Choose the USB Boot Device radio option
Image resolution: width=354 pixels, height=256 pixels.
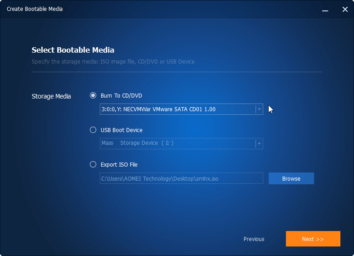pos(93,130)
